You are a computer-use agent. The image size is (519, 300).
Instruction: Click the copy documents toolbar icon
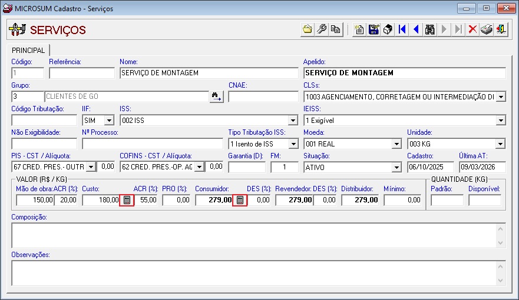[x=336, y=30]
